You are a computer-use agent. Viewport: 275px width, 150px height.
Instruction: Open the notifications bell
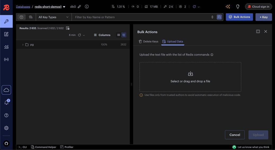click(x=6, y=102)
